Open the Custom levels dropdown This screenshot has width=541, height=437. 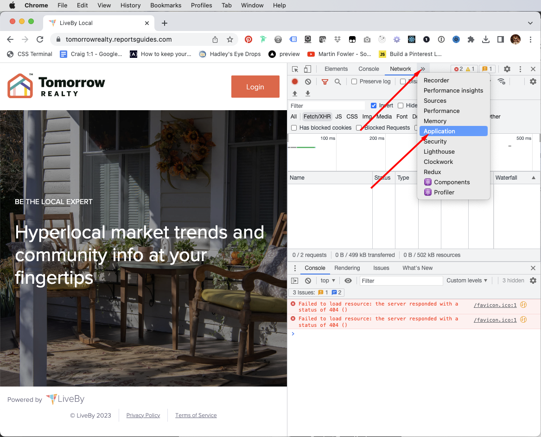coord(467,281)
